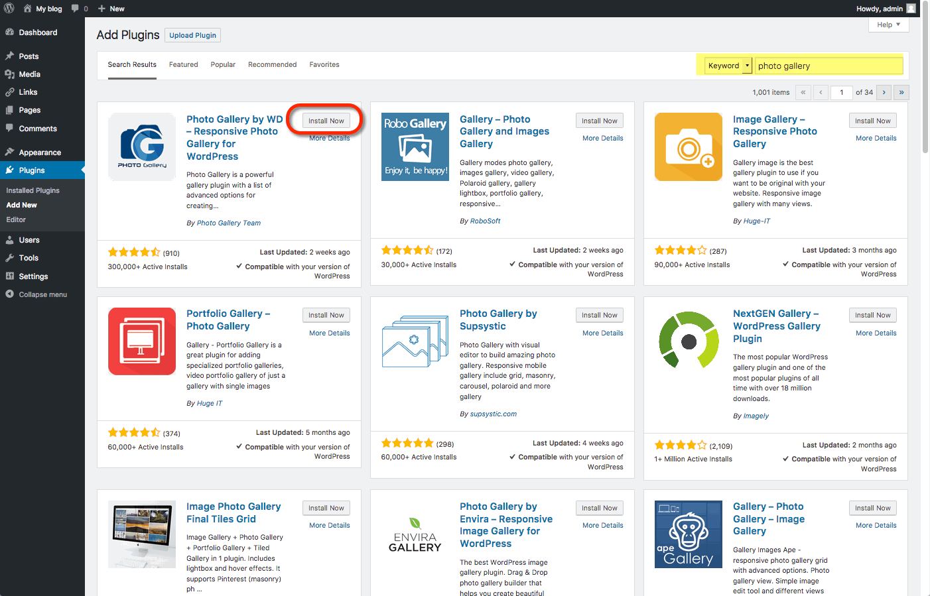The image size is (930, 596).
Task: View More Details for Image Gallery Huge-IT
Action: pos(876,138)
